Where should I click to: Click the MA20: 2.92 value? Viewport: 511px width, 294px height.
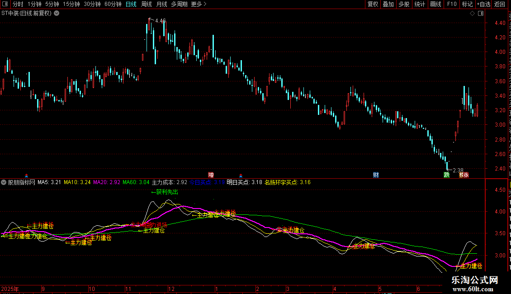pos(107,183)
